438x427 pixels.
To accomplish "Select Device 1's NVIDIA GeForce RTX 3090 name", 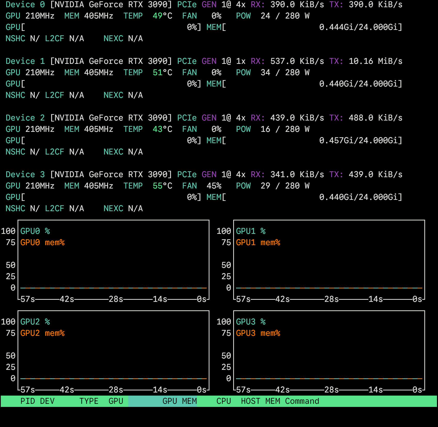I will click(111, 61).
